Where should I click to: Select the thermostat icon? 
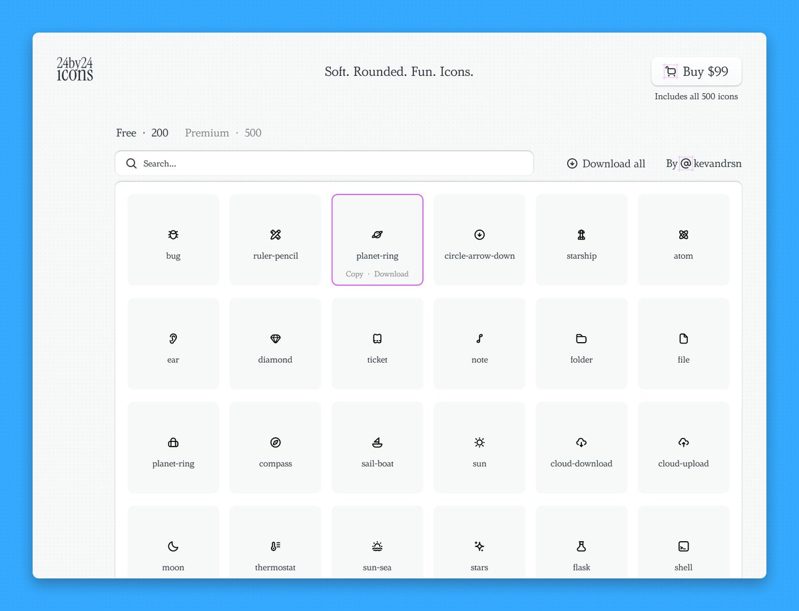click(276, 546)
